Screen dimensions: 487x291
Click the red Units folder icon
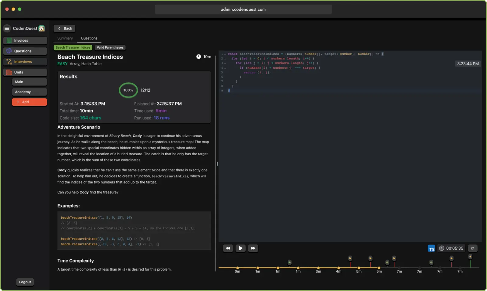pyautogui.click(x=9, y=72)
